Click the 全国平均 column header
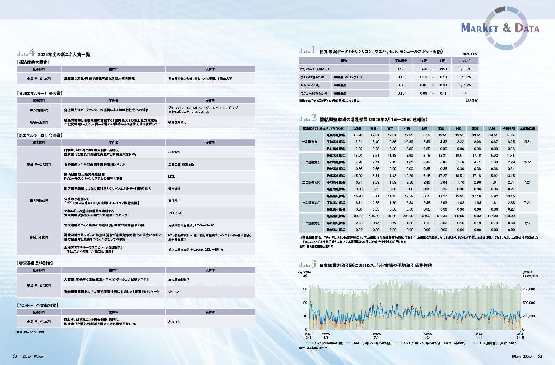 (x=509, y=129)
